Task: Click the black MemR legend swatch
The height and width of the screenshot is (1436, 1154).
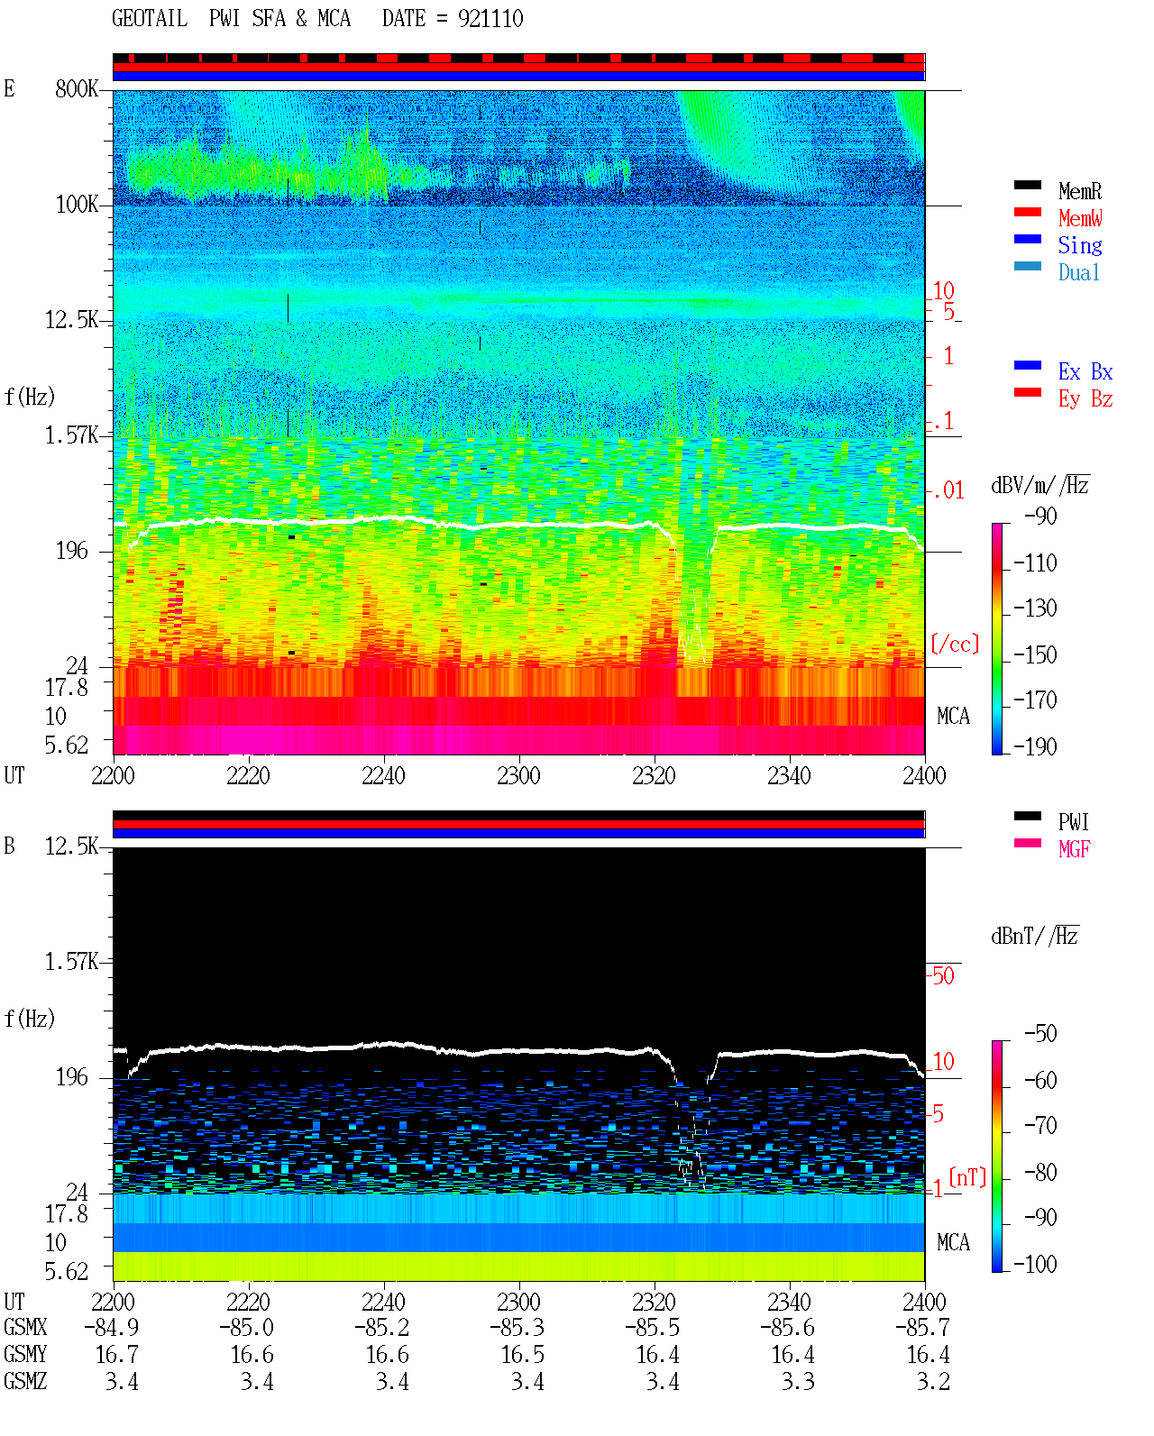Action: [1028, 186]
